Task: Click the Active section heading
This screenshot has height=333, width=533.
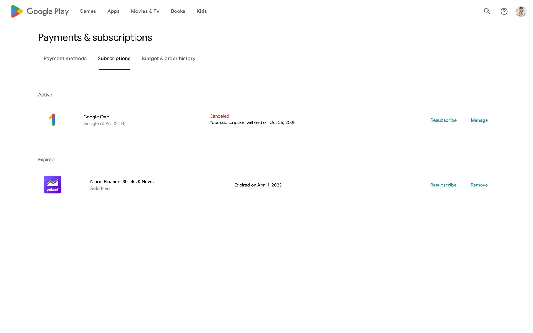Action: point(45,95)
